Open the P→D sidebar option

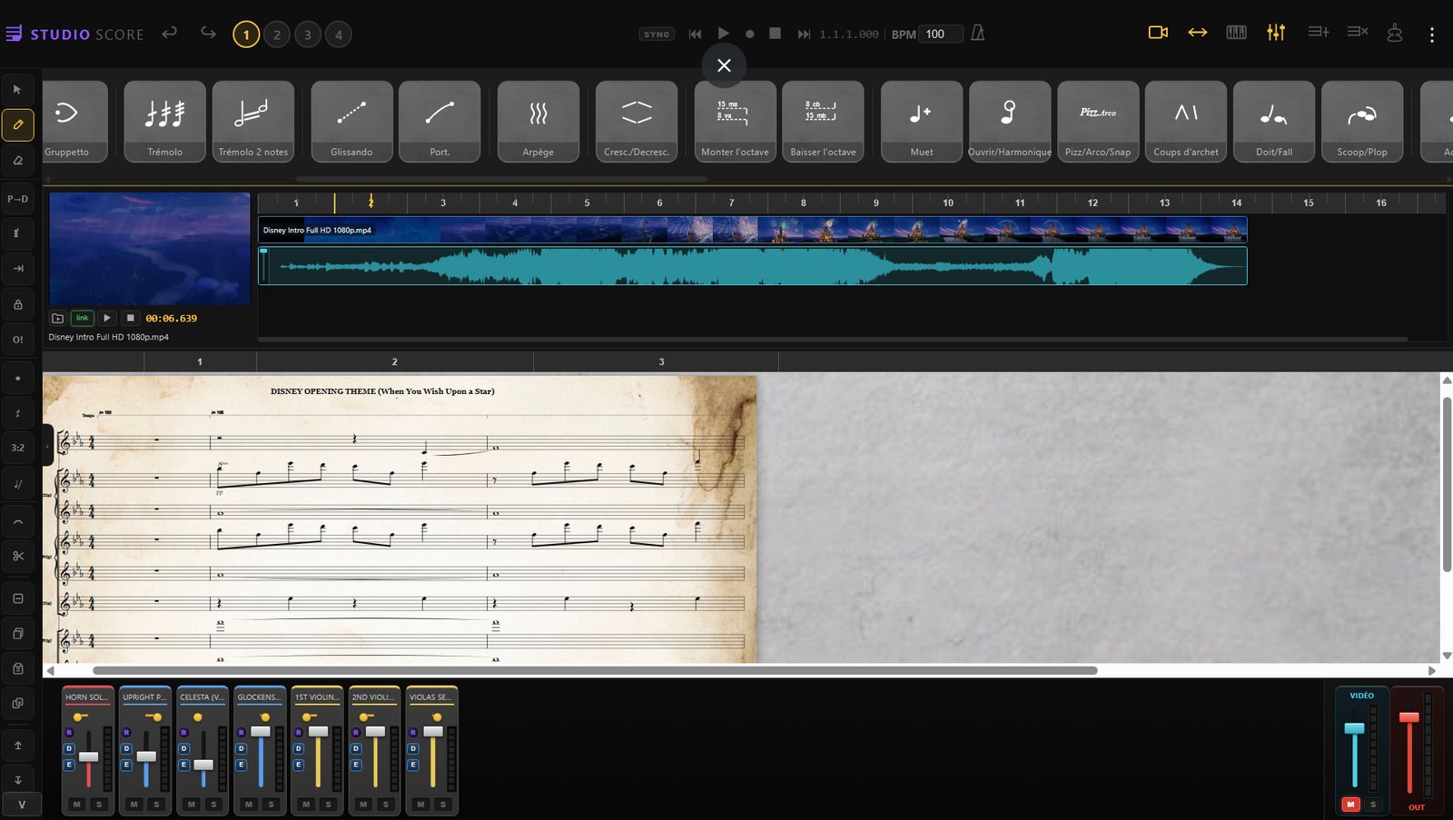pos(17,198)
